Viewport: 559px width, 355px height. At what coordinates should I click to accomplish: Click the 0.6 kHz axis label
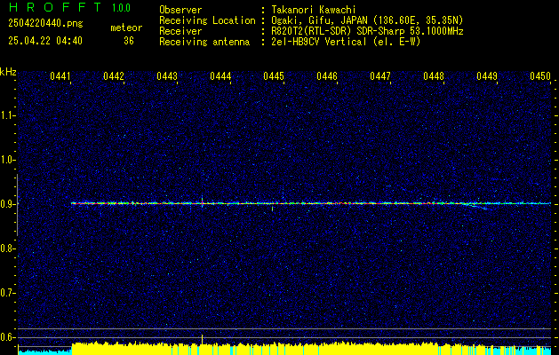(x=6, y=337)
